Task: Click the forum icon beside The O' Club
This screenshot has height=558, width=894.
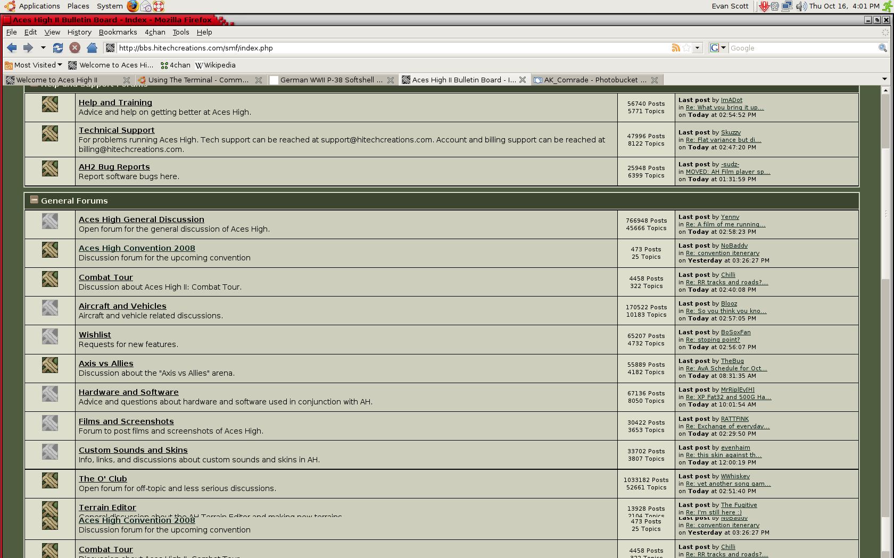Action: click(x=50, y=480)
